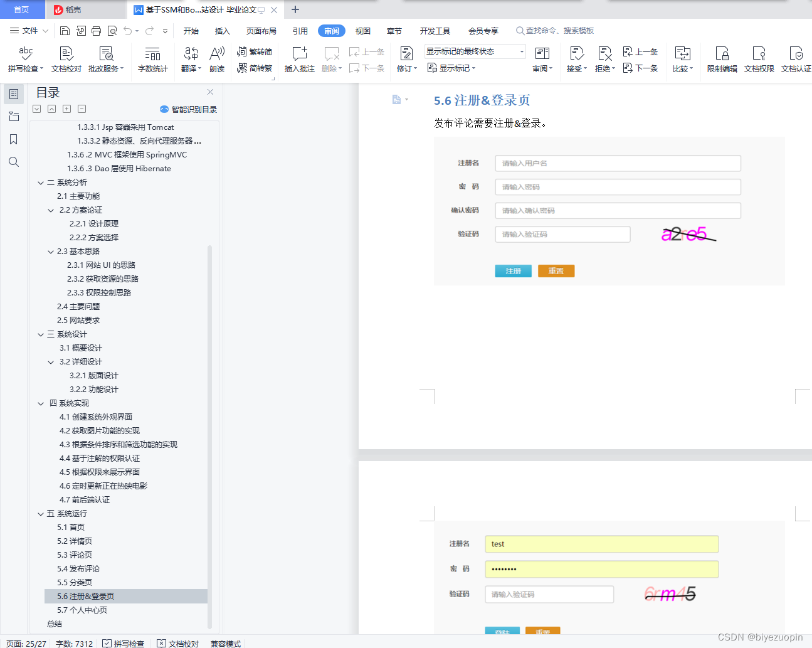This screenshot has height=648, width=812.
Task: Collapse the 二 系统分析 tree node
Action: (41, 183)
